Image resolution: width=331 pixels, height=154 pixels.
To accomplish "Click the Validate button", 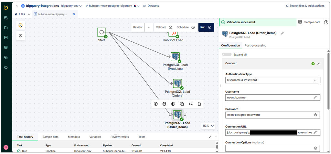I will click(x=164, y=27).
